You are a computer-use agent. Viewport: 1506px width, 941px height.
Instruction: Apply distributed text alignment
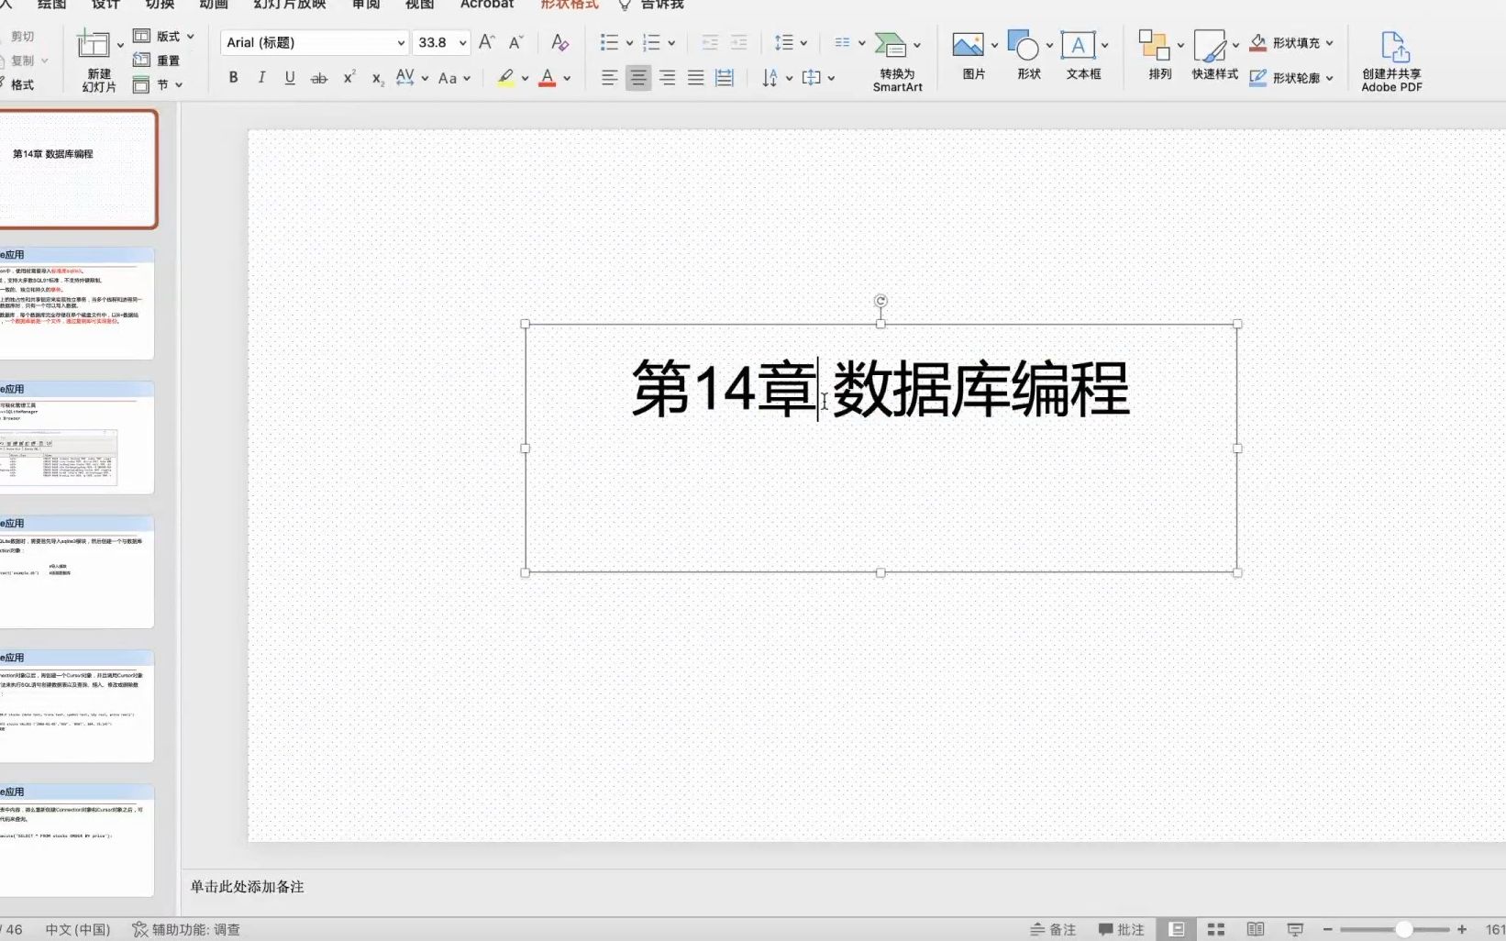[x=724, y=78]
